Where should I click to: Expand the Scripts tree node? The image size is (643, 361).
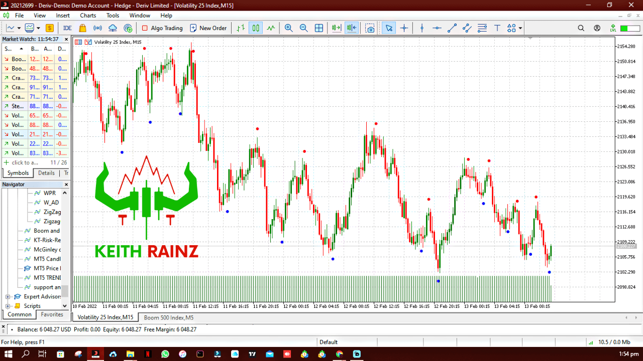pos(8,306)
